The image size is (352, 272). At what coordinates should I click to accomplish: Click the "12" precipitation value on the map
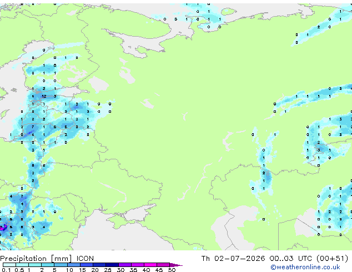click(x=44, y=96)
